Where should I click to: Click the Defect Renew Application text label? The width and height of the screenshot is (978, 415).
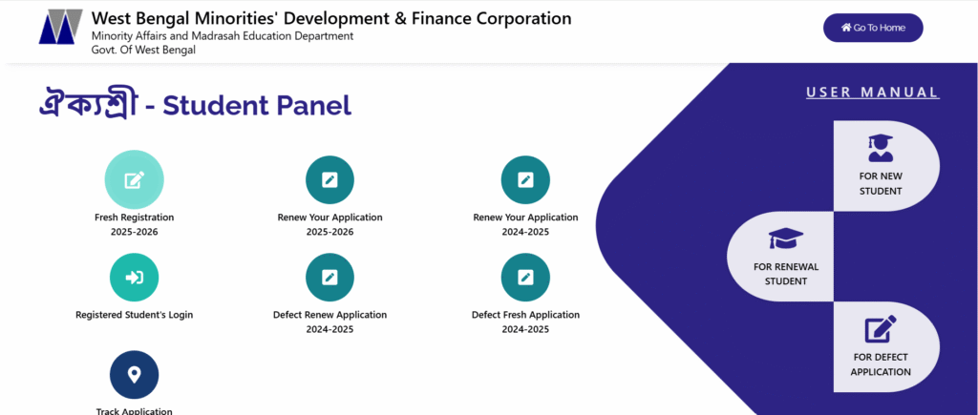coord(330,322)
